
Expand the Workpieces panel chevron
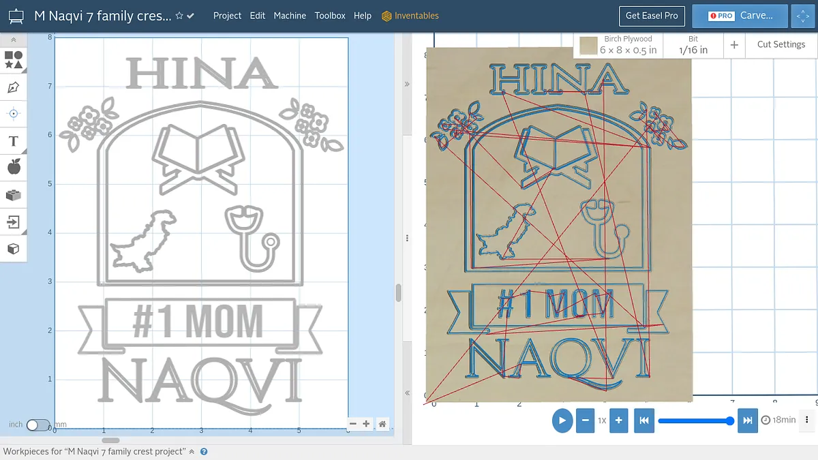pyautogui.click(x=192, y=451)
